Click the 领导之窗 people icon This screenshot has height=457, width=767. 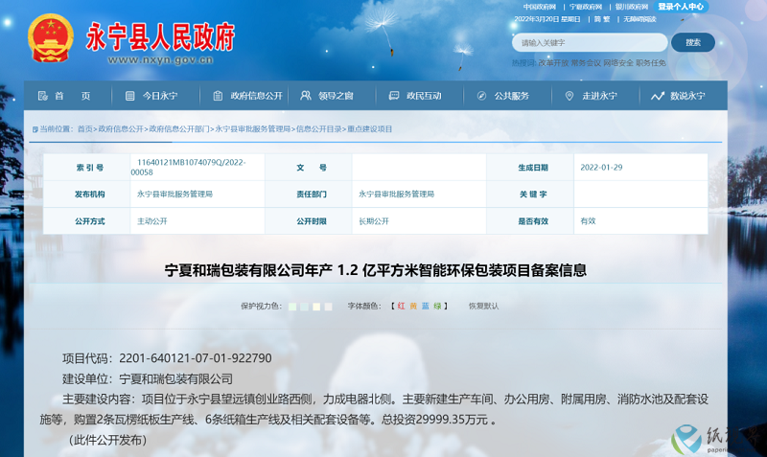(306, 96)
